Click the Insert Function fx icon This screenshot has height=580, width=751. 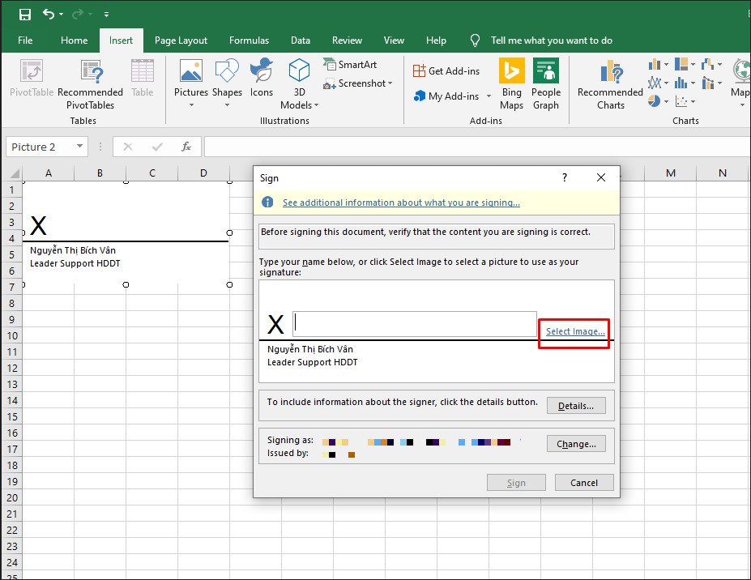186,147
